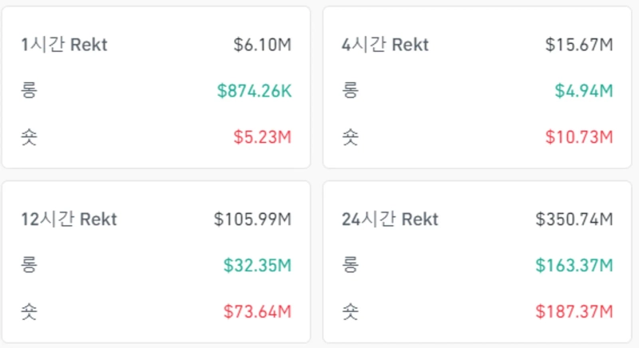Select the 24시간 Rekt total $350.74M
This screenshot has height=348, width=639.
point(574,219)
